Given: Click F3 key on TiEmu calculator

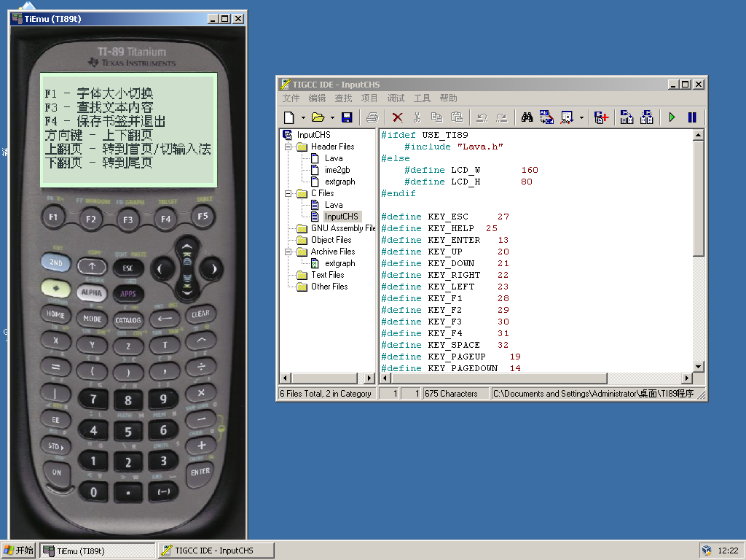Looking at the screenshot, I should [128, 219].
